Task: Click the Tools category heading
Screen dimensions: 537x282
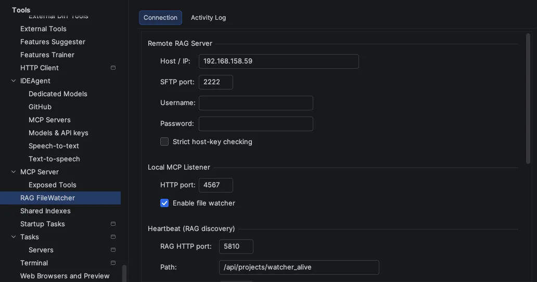Action: tap(21, 10)
